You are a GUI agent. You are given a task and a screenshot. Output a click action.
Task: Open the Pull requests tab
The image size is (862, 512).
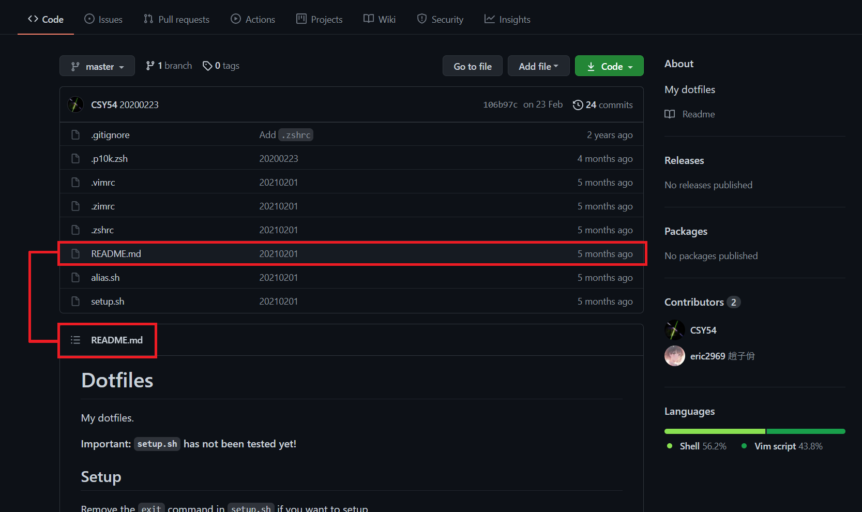pos(176,20)
